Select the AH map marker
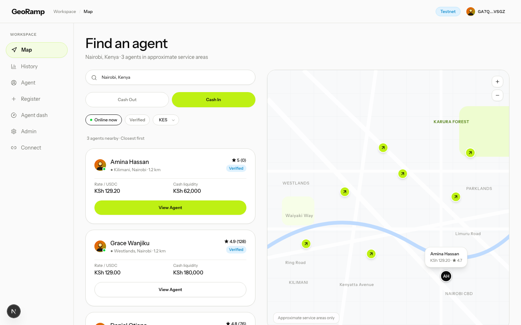521x325 pixels. 446,276
